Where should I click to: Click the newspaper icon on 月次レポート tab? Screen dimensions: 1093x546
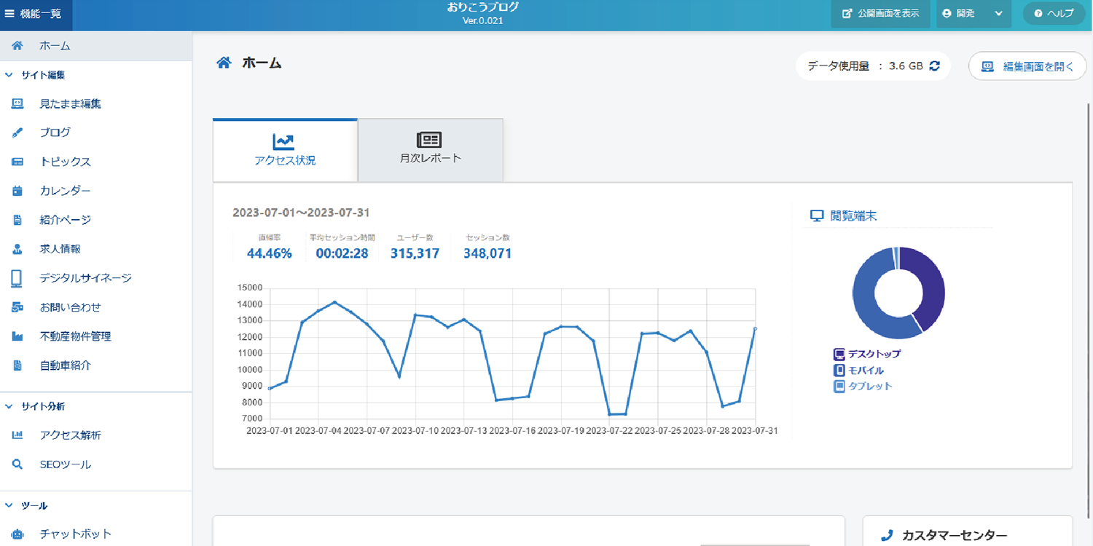[x=429, y=140]
